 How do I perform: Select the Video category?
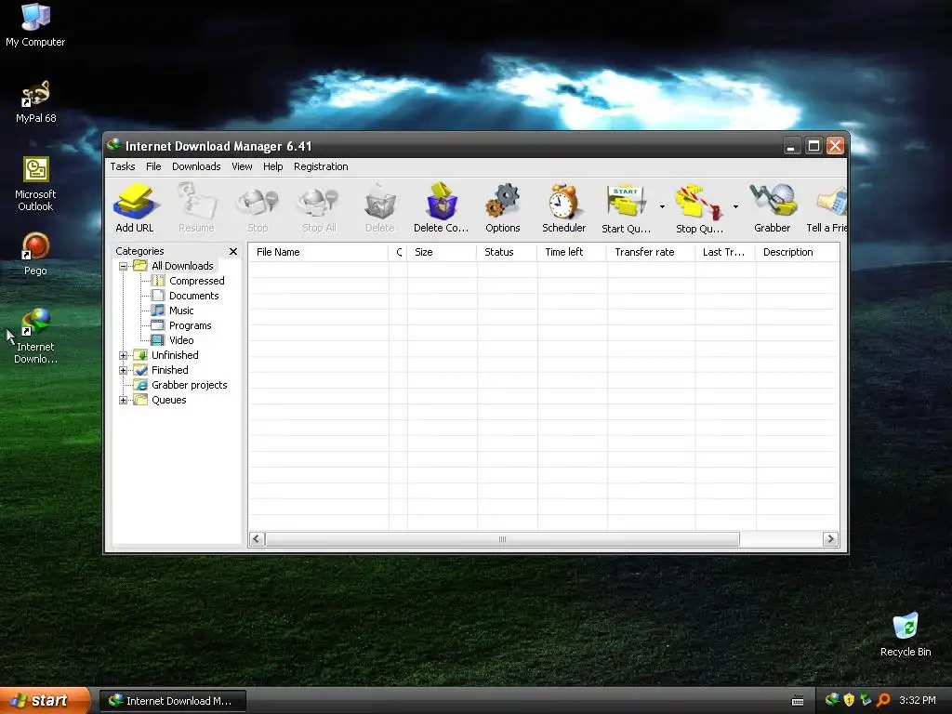click(181, 340)
